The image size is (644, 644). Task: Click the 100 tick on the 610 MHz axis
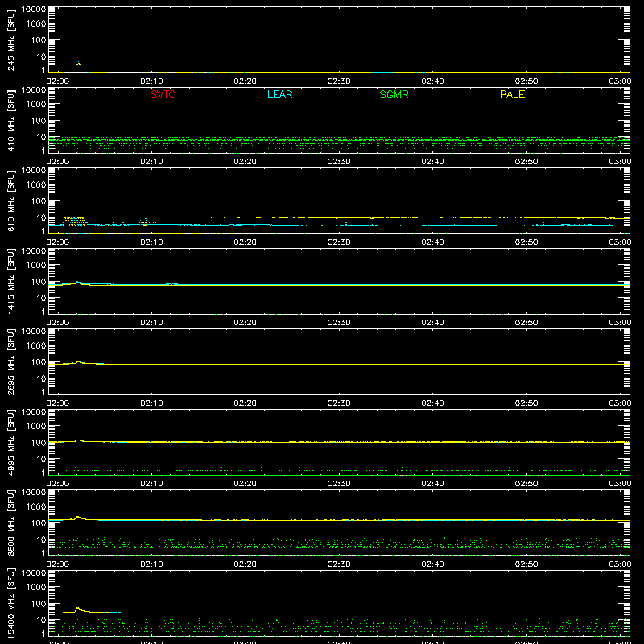point(39,201)
